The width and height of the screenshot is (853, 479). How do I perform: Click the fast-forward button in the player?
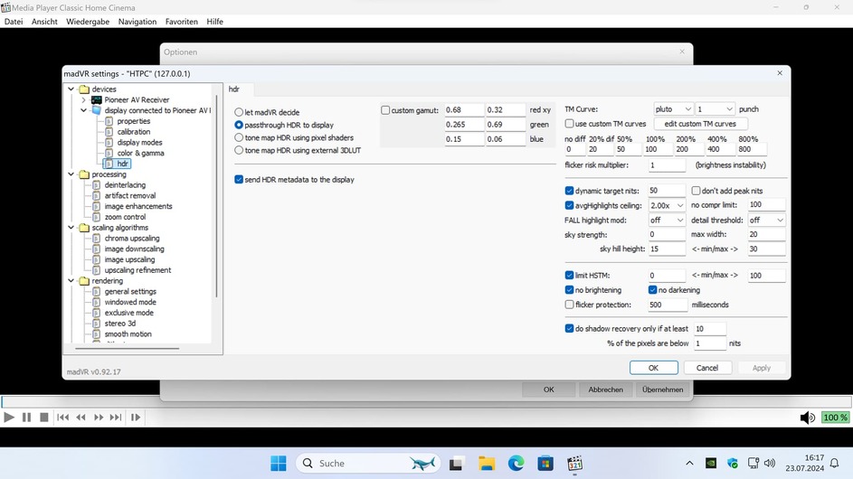pos(99,417)
